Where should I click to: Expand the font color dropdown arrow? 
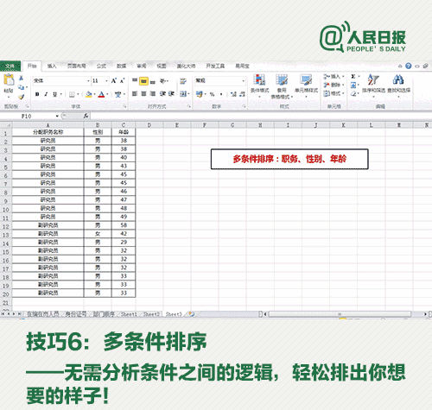(107, 94)
